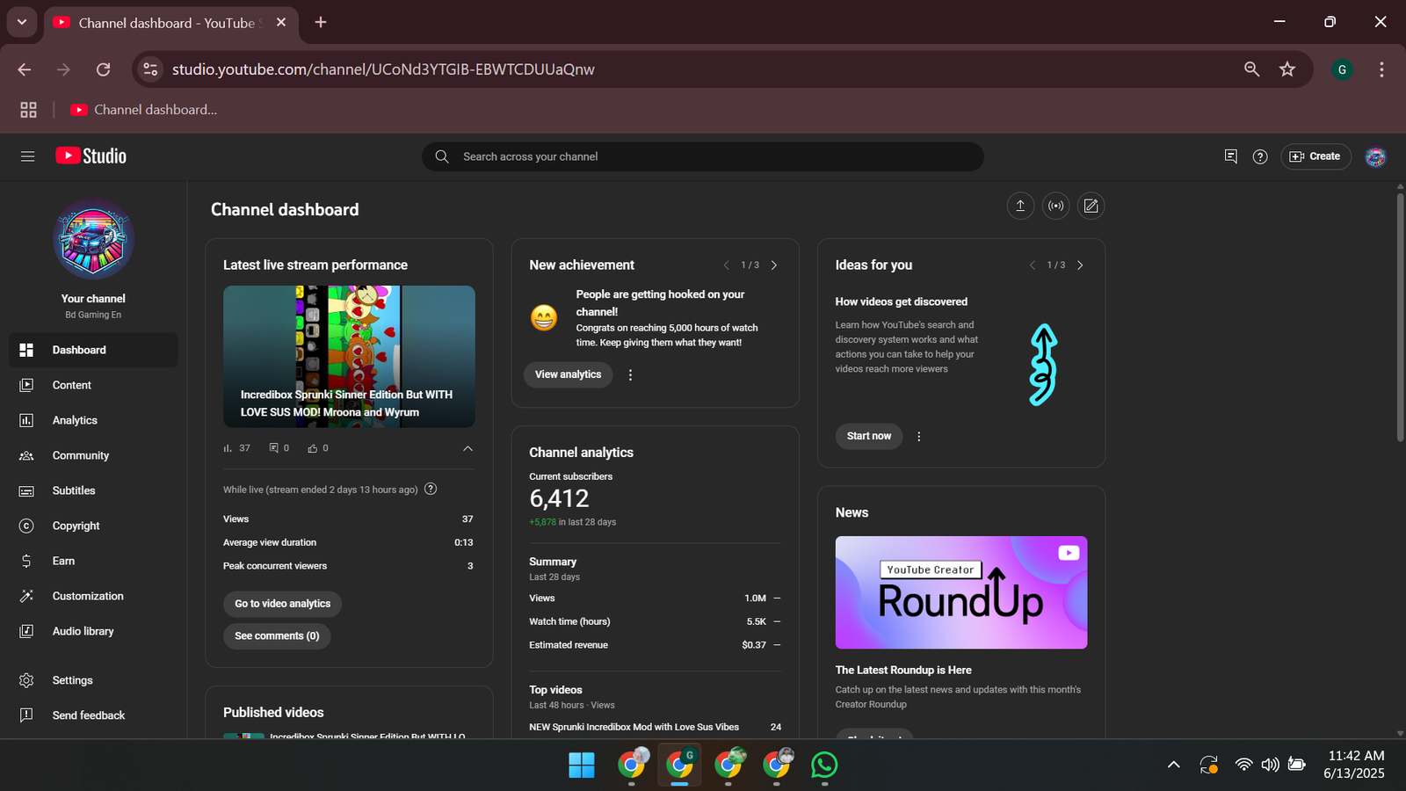1406x791 pixels.
Task: Go to previous achievement card
Action: click(x=726, y=265)
